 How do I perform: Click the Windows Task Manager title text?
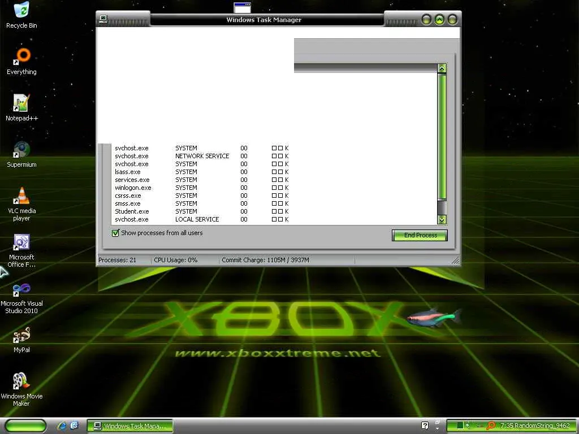coord(263,20)
